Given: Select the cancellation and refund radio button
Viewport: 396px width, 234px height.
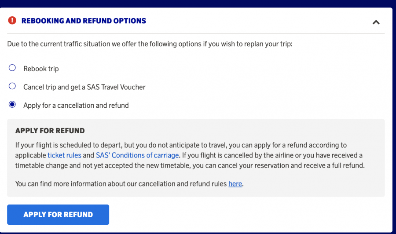Looking at the screenshot, I should click(12, 105).
